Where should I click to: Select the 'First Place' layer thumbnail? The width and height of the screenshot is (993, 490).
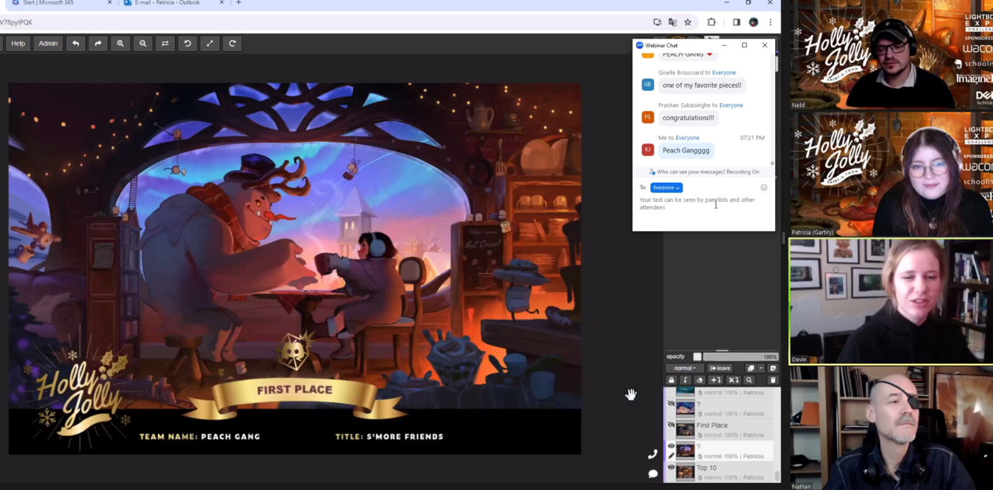tap(685, 429)
